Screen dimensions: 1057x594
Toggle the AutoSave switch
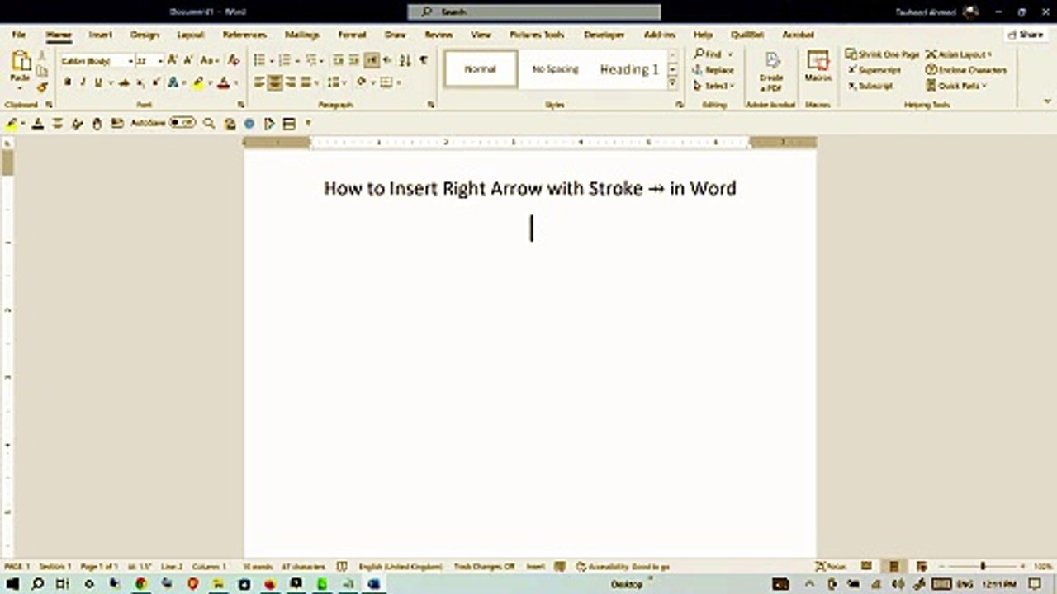(x=182, y=123)
